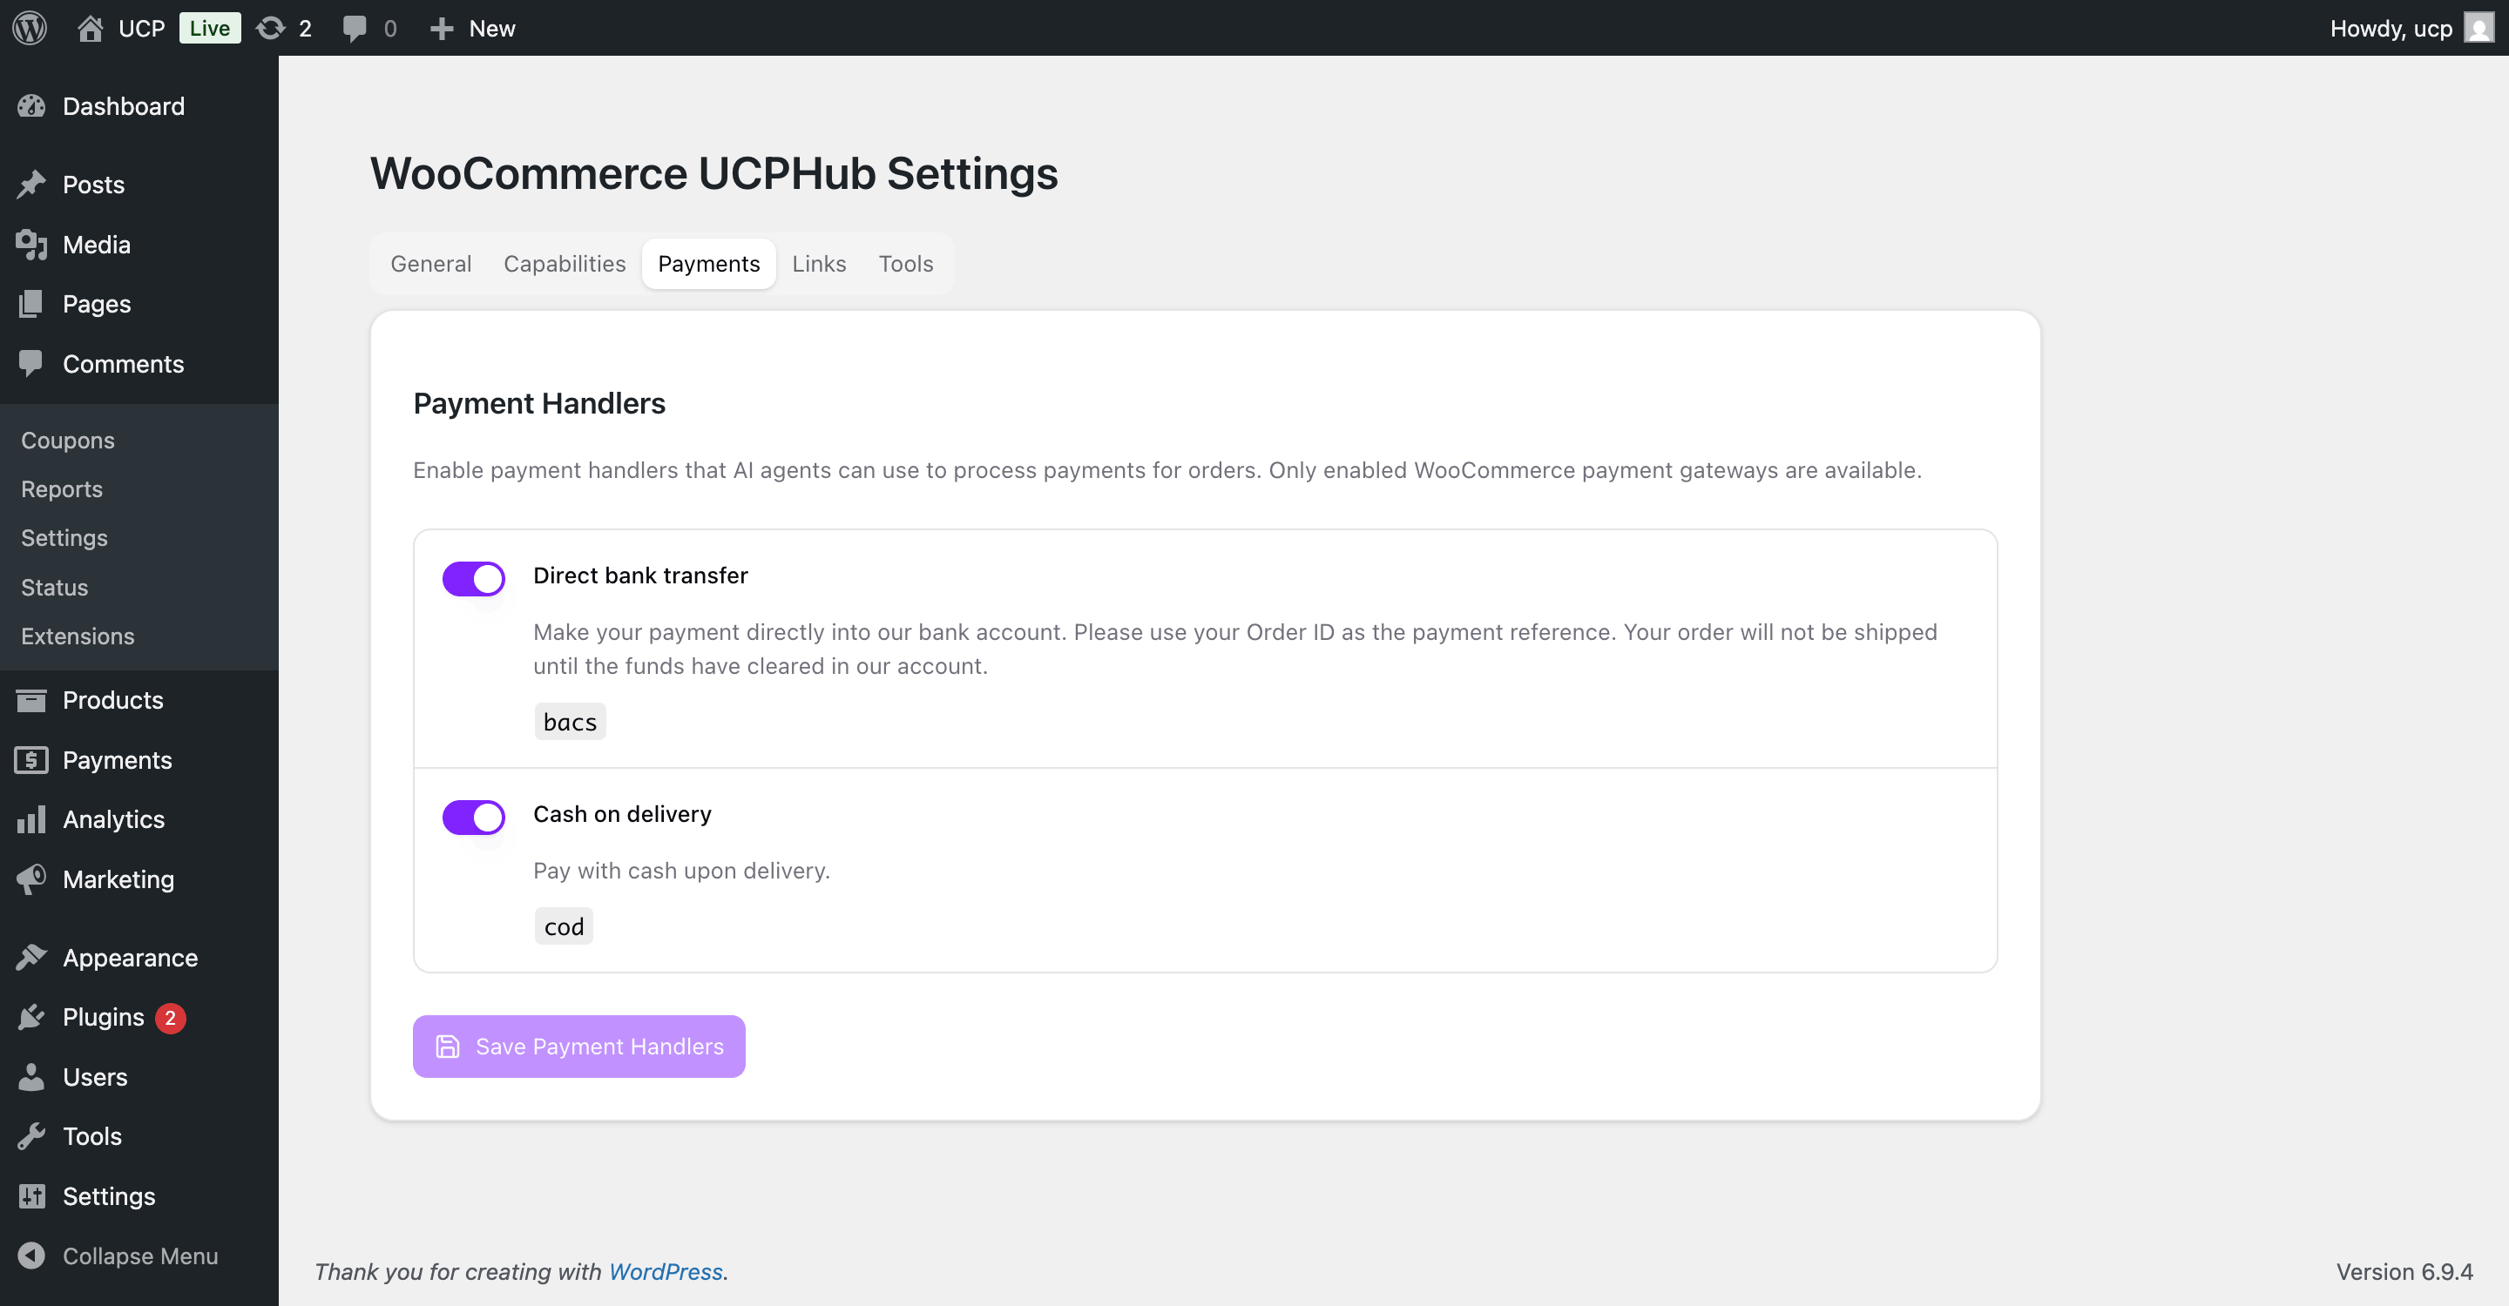Open Products from the sidebar icon
The image size is (2509, 1306).
pos(32,700)
